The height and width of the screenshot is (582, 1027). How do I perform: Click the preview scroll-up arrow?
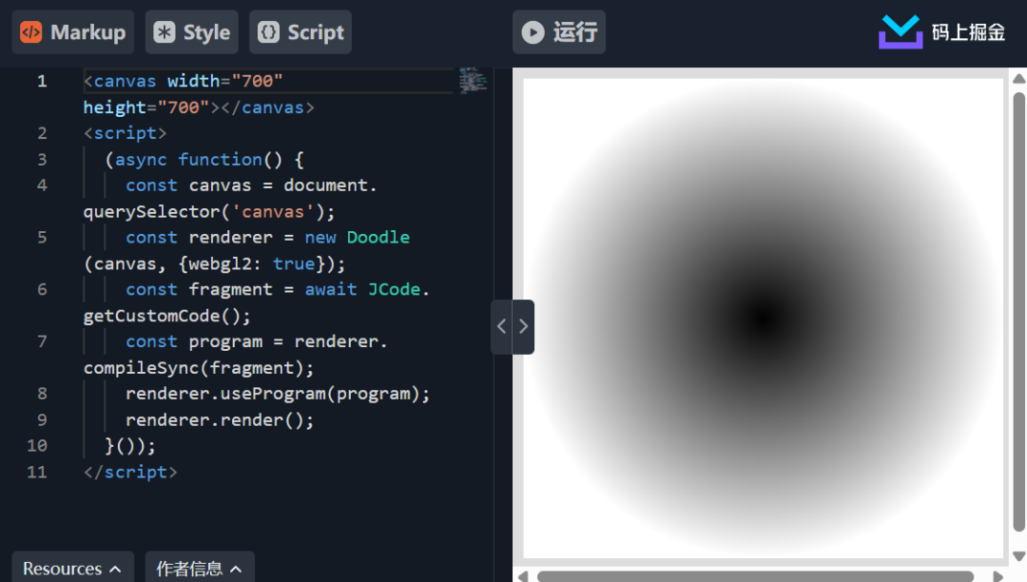pos(1018,79)
